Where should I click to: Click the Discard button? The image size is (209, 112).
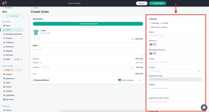point(142,3)
